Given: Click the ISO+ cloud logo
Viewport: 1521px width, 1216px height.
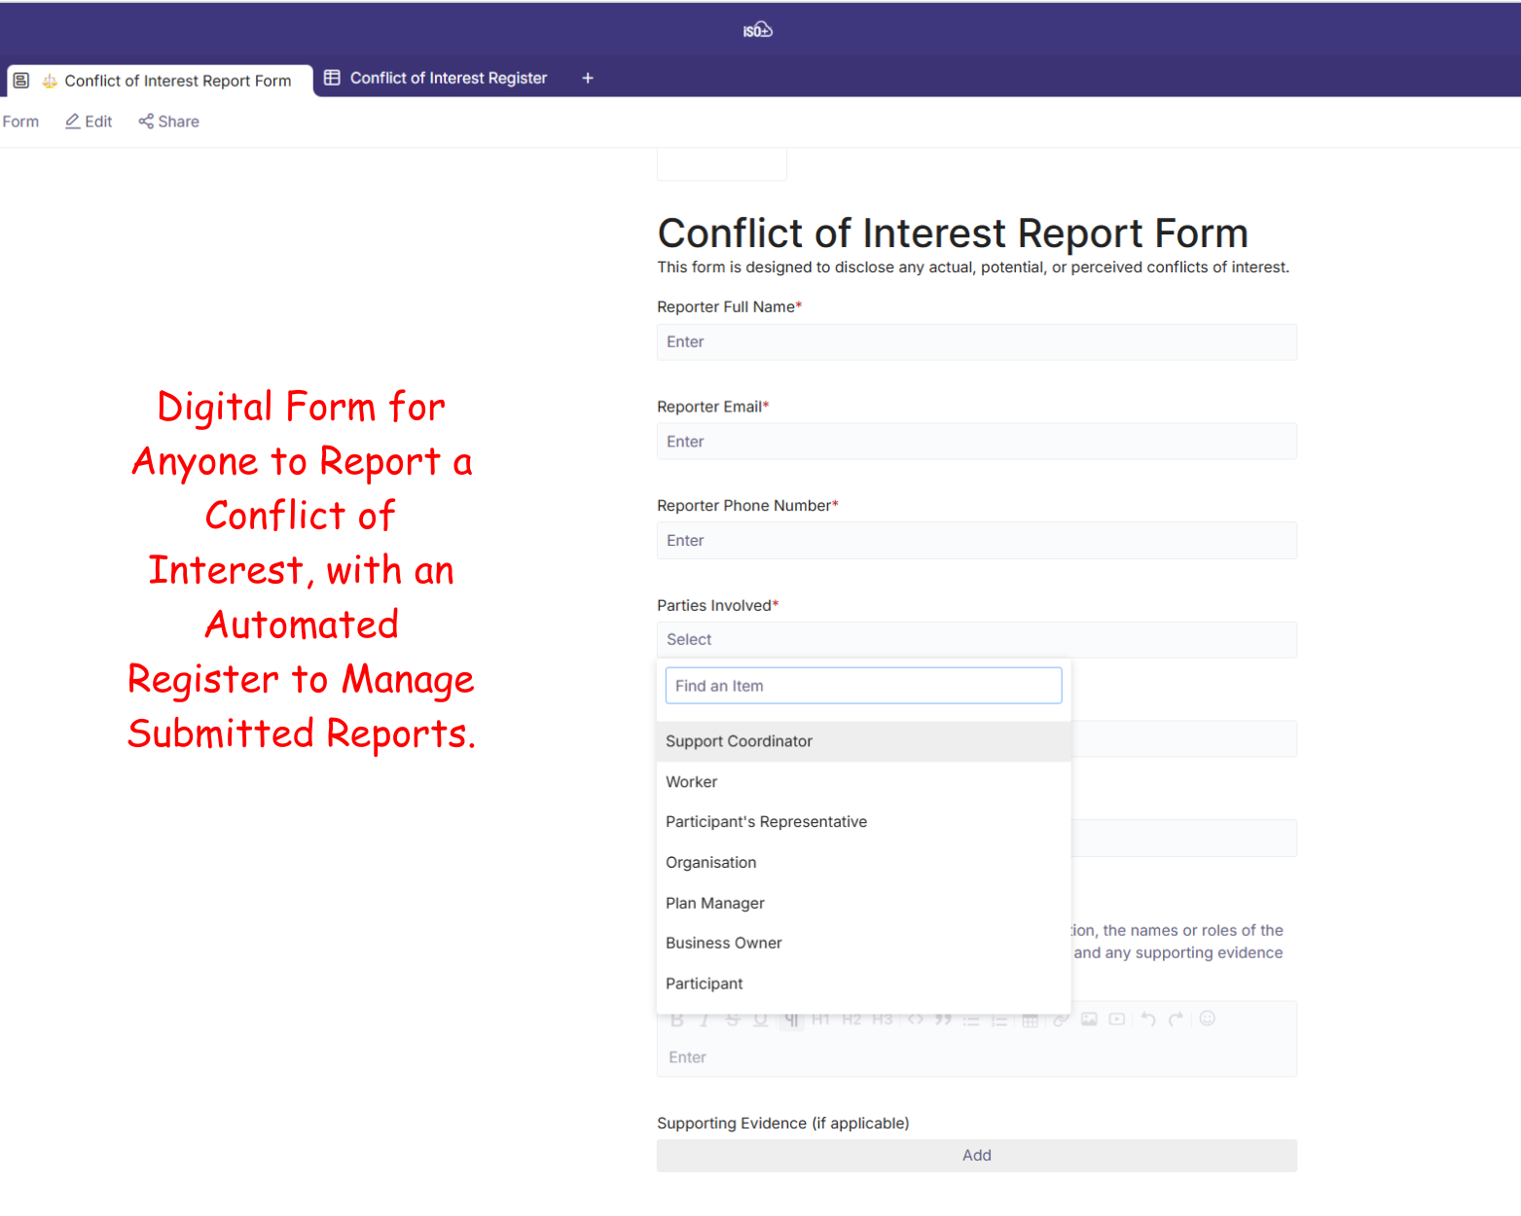Looking at the screenshot, I should (x=757, y=30).
